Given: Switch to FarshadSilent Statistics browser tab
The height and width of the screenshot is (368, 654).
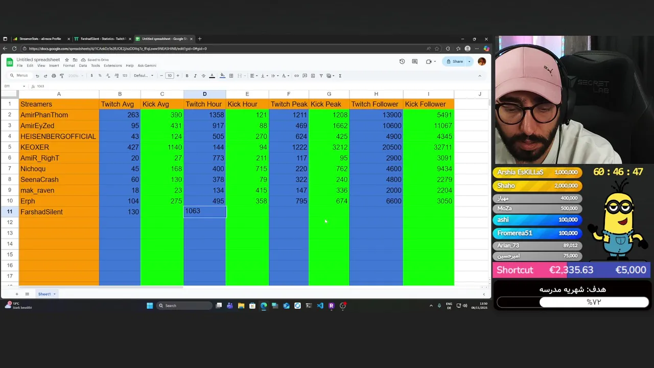Looking at the screenshot, I should coord(102,39).
